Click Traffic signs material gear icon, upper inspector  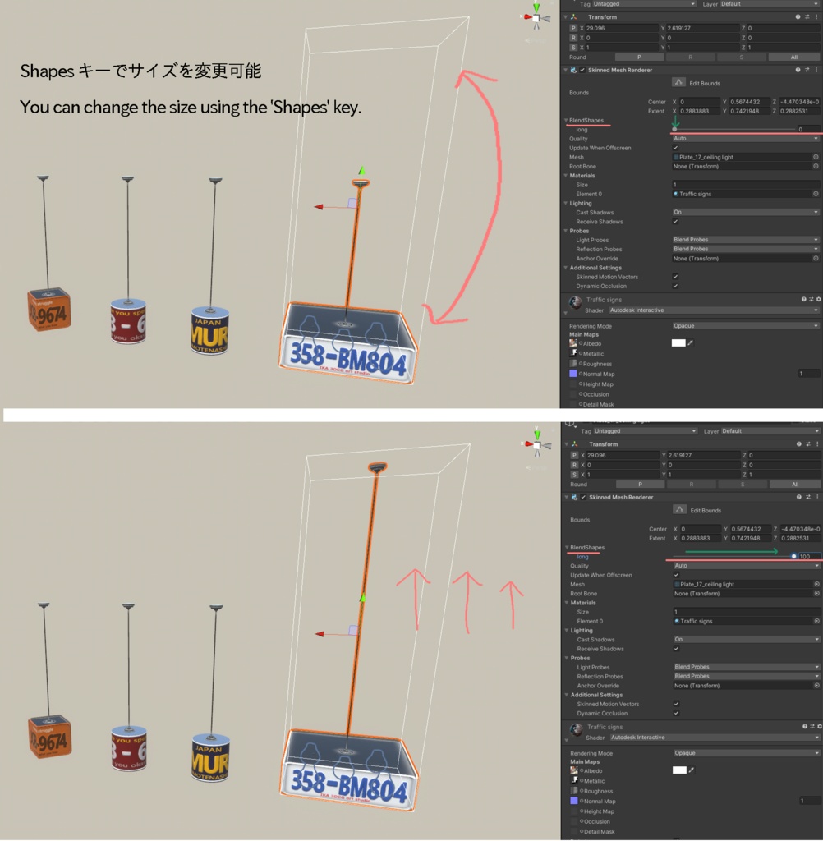pos(818,299)
